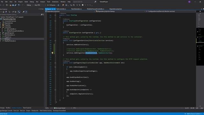Screen dimensions: 204x115
Task: Collapse the Startup class outline
Action: click(x=55, y=15)
